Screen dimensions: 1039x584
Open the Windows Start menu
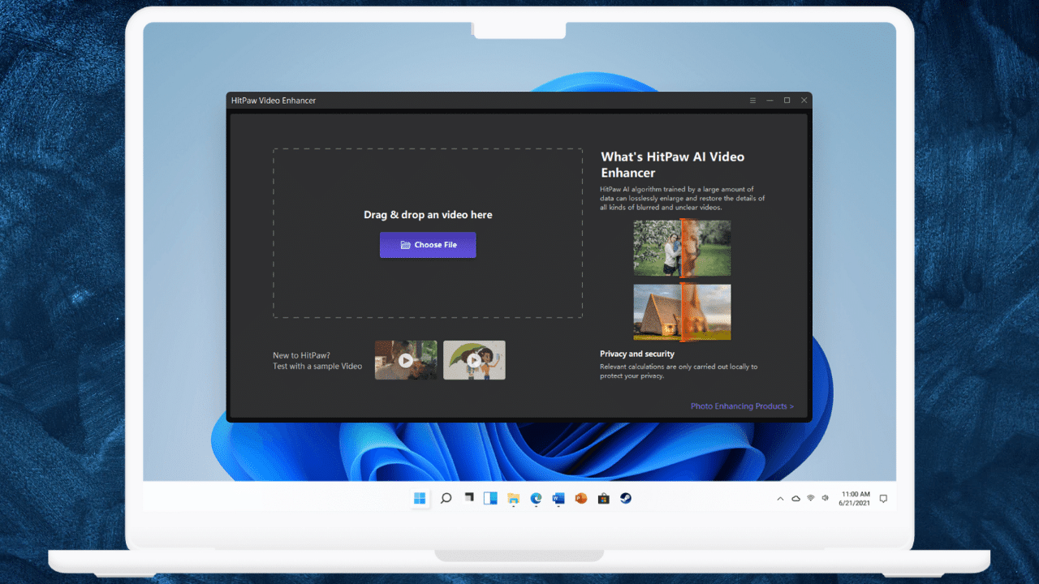pyautogui.click(x=420, y=498)
